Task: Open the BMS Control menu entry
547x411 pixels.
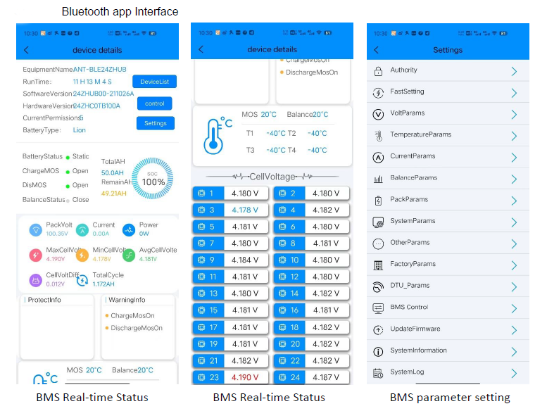Action: coord(448,308)
